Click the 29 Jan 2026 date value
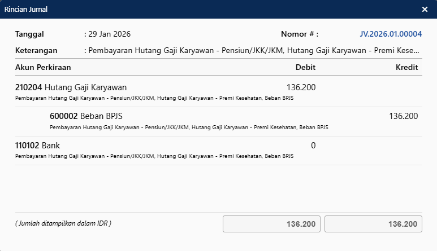Screen dimensions: 437x251 109,34
